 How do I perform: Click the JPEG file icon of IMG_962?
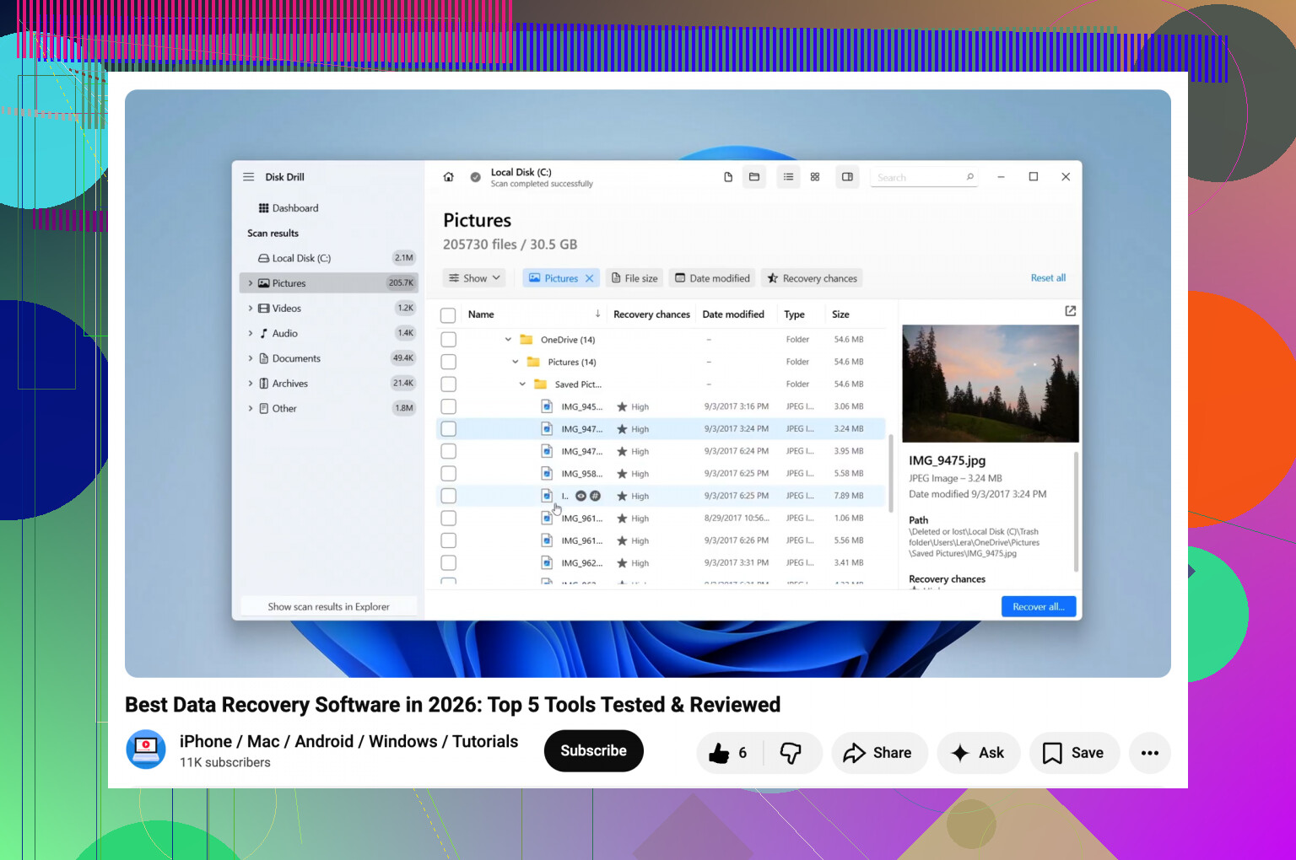[x=547, y=563]
